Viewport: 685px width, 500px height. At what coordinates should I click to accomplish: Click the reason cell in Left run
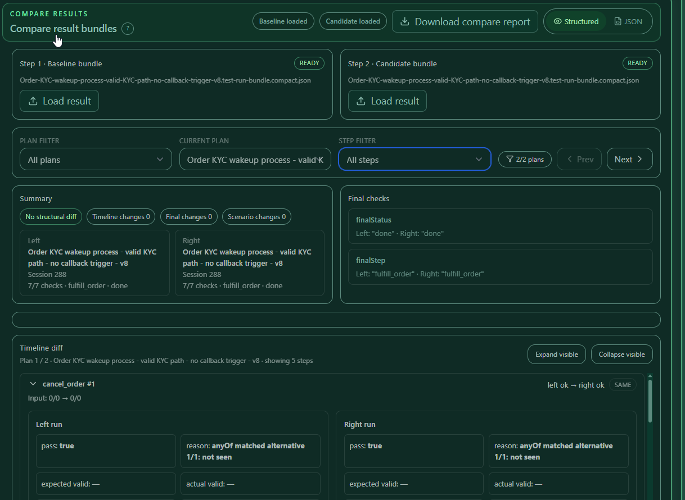point(250,451)
